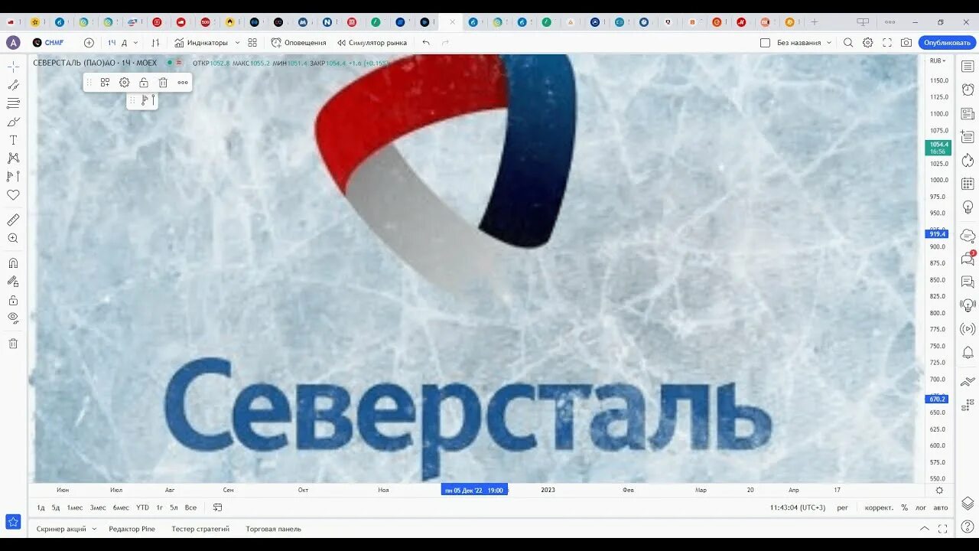The width and height of the screenshot is (979, 551).
Task: Add symbol to compare with plus icon
Action: point(89,43)
